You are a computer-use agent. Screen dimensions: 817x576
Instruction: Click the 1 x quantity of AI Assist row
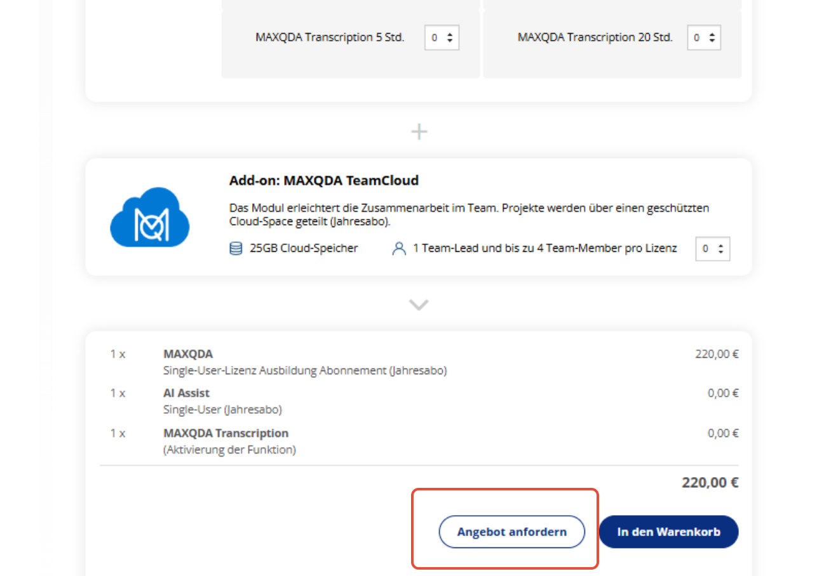point(118,393)
